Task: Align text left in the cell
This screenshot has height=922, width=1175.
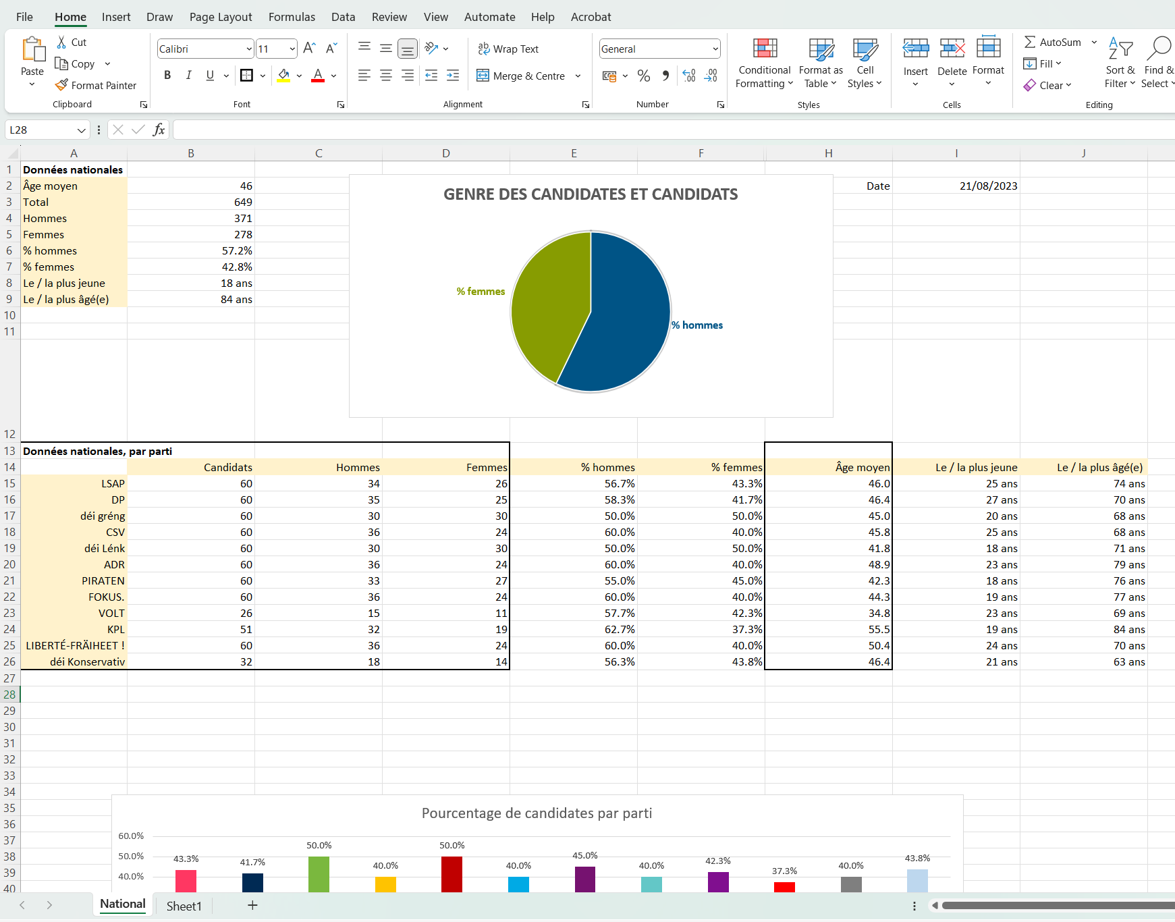Action: (x=364, y=76)
